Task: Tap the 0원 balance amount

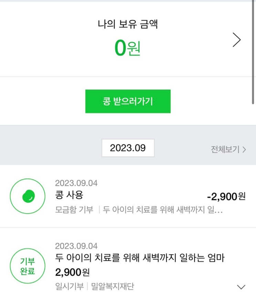Action: [x=127, y=49]
